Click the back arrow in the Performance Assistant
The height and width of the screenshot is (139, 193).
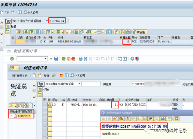[x=103, y=119]
